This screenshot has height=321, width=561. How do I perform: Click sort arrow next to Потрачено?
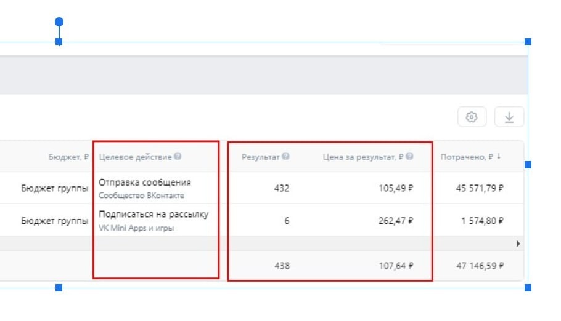coord(499,156)
